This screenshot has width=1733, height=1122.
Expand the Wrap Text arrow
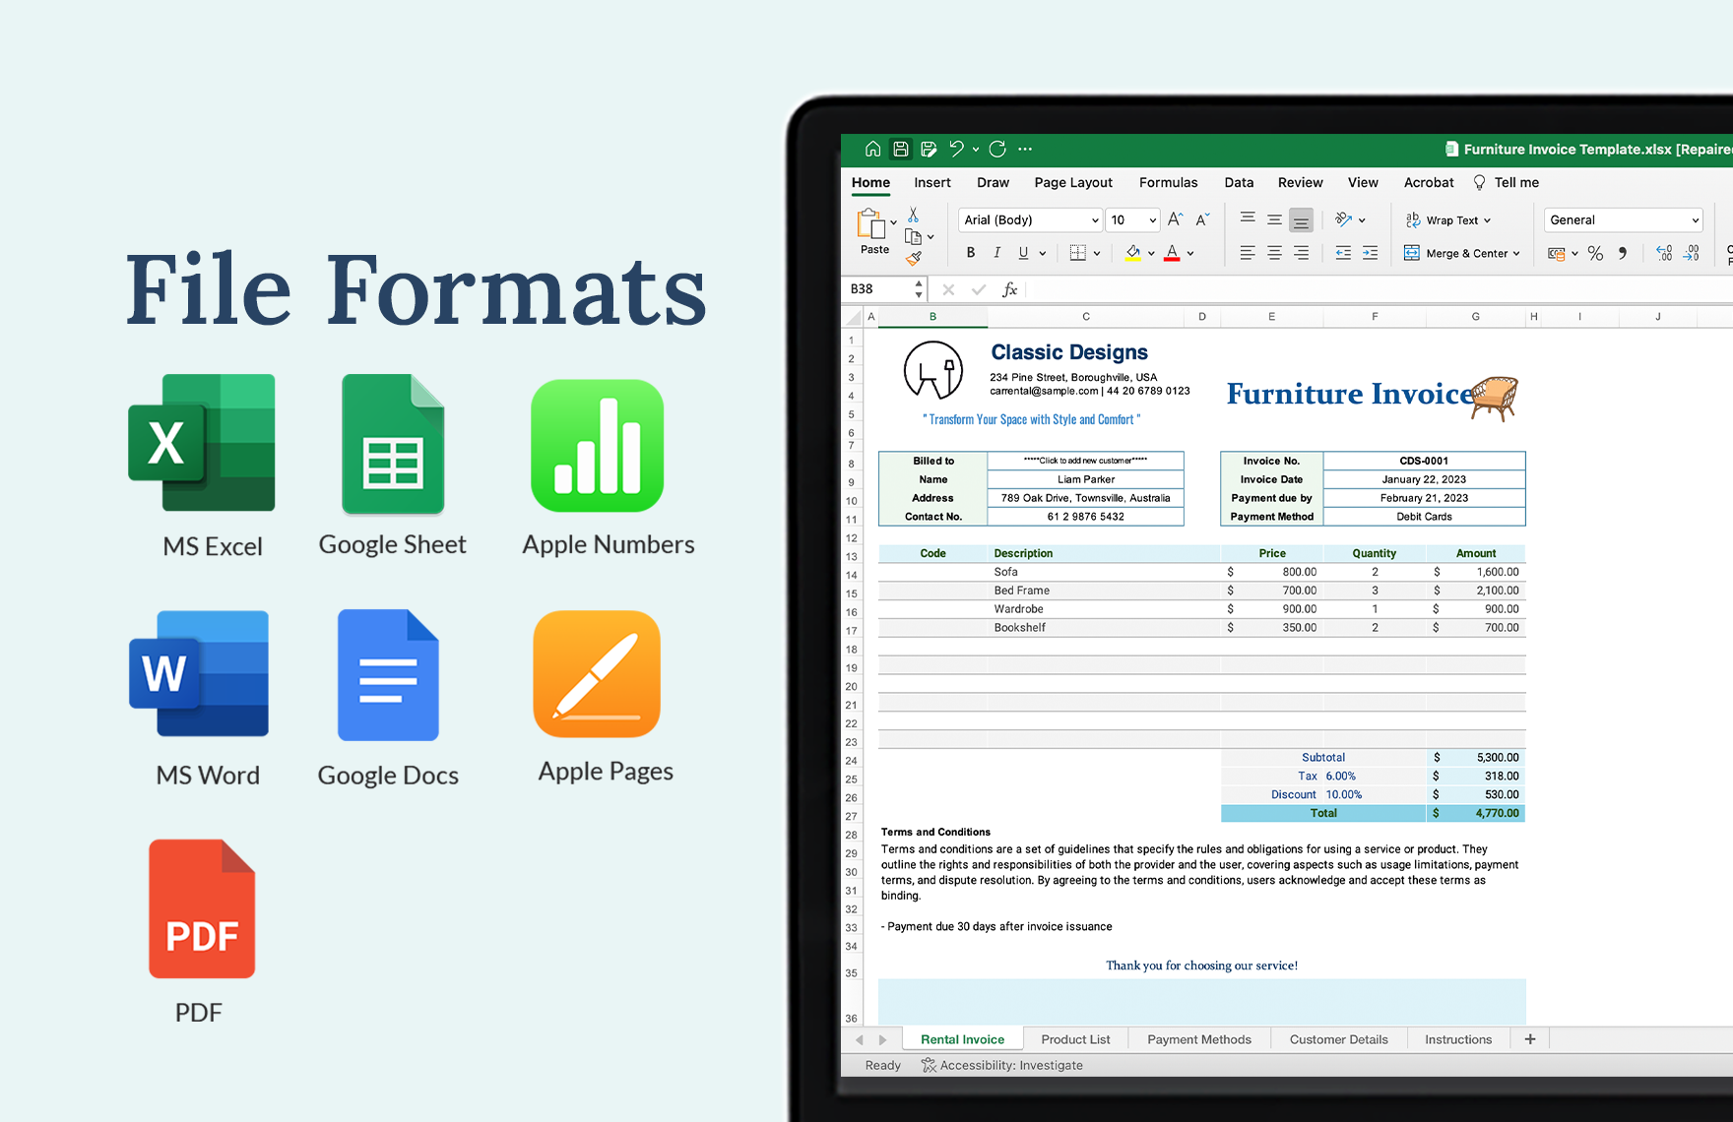[1487, 220]
